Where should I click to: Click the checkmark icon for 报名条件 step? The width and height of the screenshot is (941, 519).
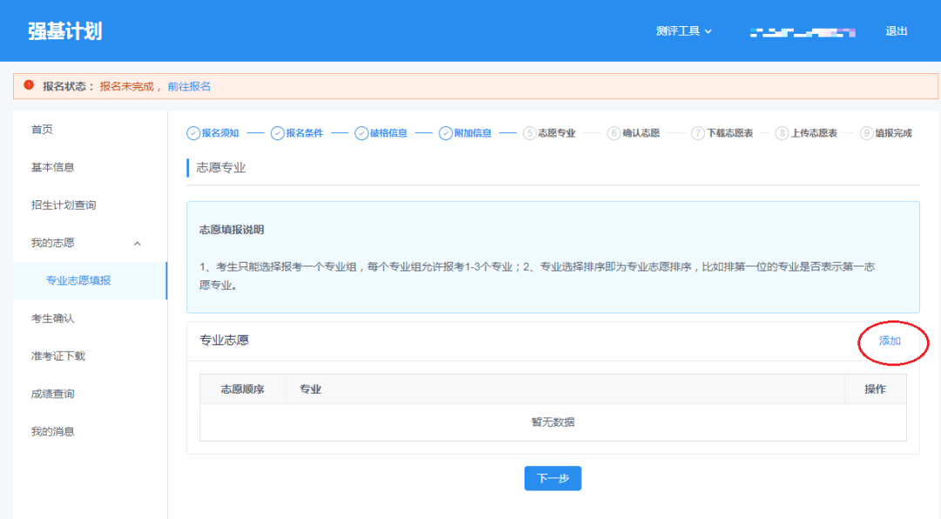click(x=277, y=133)
